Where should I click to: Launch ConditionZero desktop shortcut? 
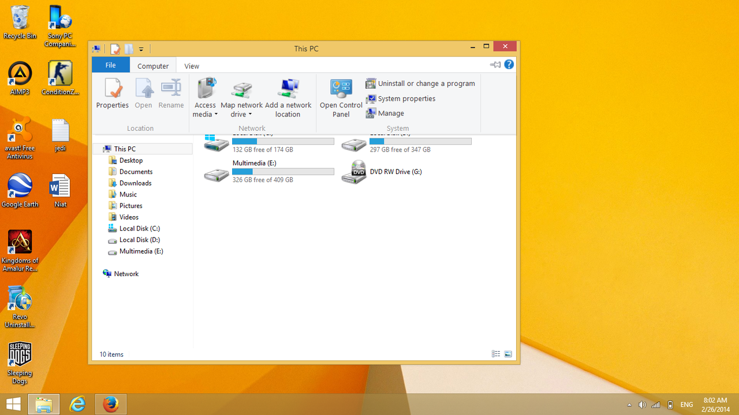60,78
